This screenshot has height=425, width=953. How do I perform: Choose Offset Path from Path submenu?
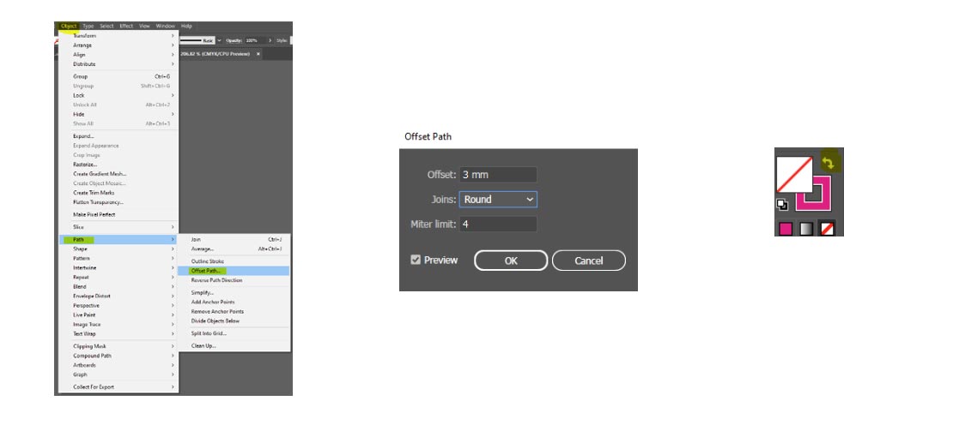[204, 271]
